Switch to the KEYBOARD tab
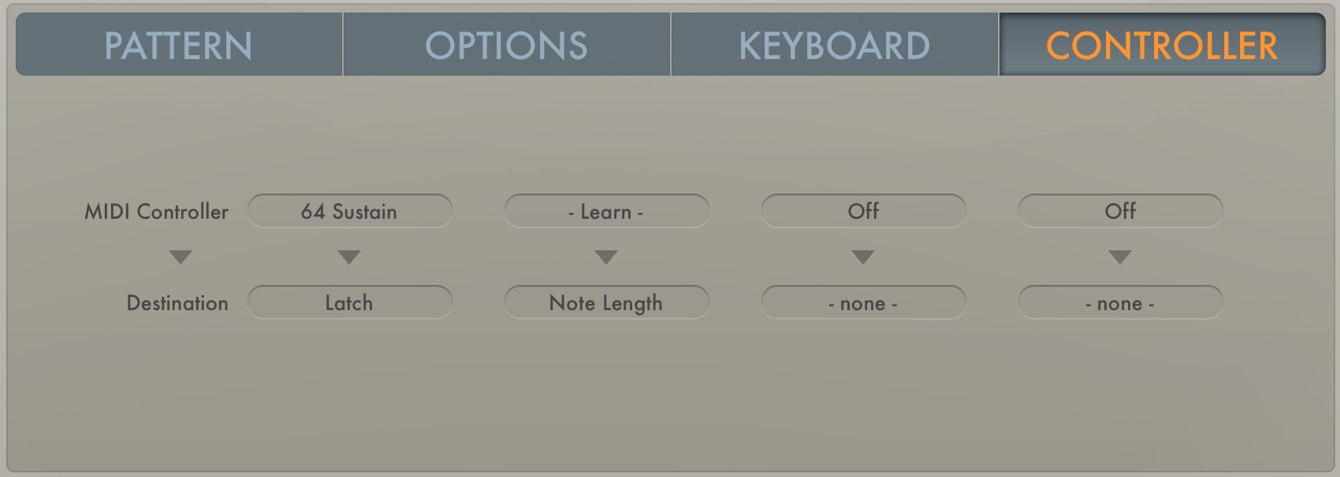Screen dimensions: 1340x477 pos(833,45)
